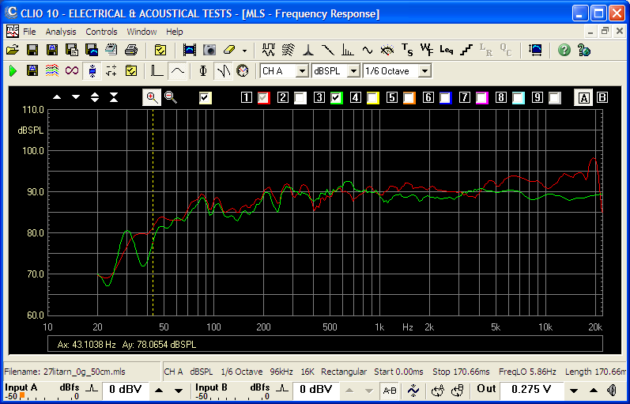Increase Input A gain with up arrow
This screenshot has height=404, width=630.
pos(159,391)
